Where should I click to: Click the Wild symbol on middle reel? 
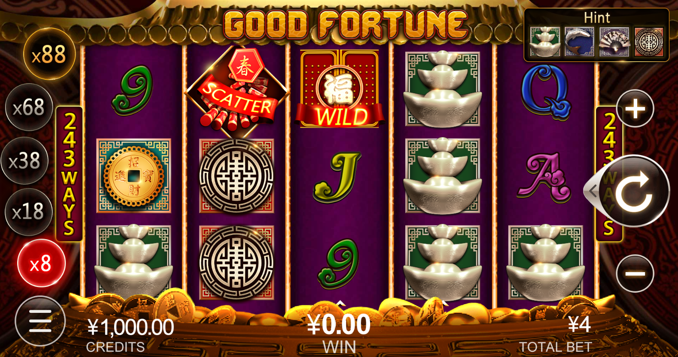[340, 89]
